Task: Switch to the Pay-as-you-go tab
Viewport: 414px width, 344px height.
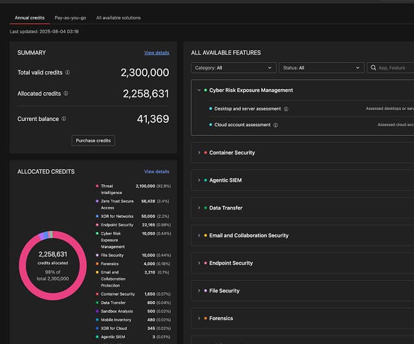Action: tap(70, 17)
